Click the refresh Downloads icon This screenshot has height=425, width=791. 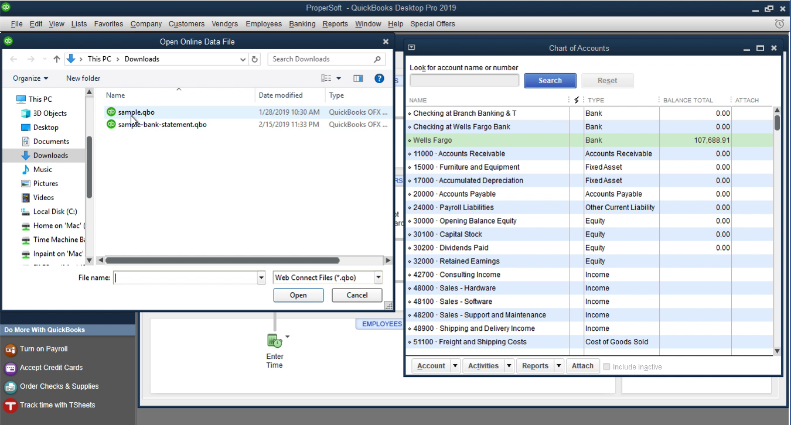tap(255, 59)
